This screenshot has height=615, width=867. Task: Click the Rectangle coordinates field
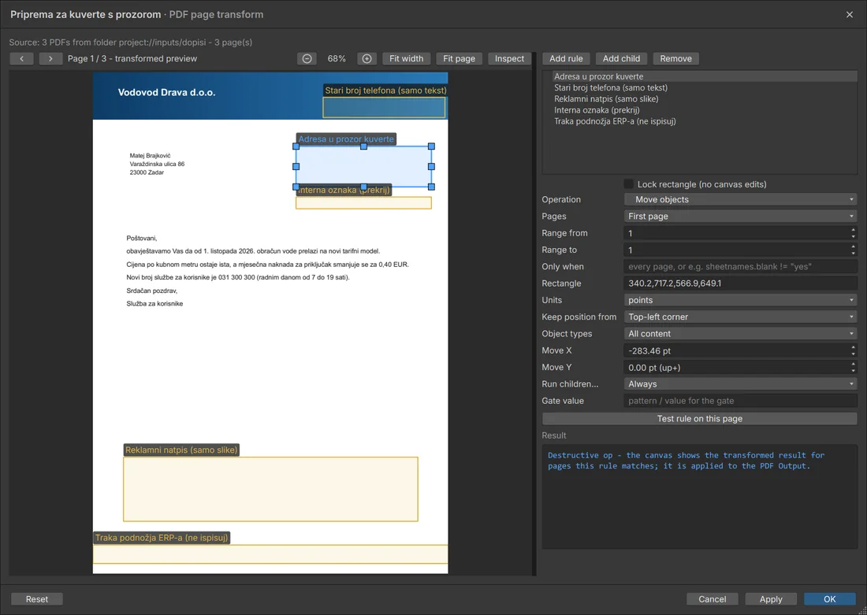coord(740,283)
